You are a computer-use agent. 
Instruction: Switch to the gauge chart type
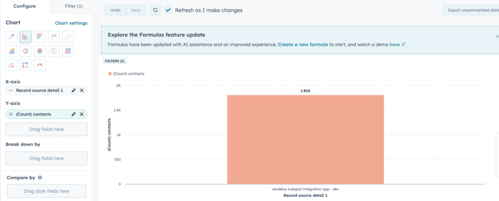(40, 65)
